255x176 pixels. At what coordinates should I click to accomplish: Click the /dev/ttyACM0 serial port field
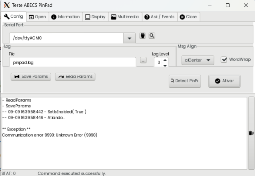[66, 38]
